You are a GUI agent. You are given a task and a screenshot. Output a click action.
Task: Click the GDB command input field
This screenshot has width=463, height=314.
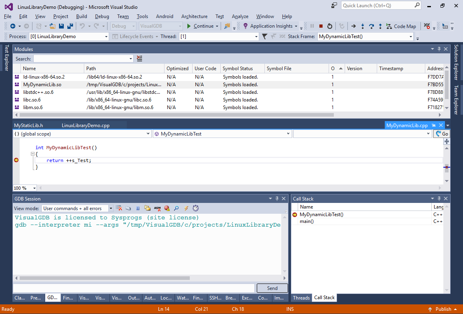[134, 288]
